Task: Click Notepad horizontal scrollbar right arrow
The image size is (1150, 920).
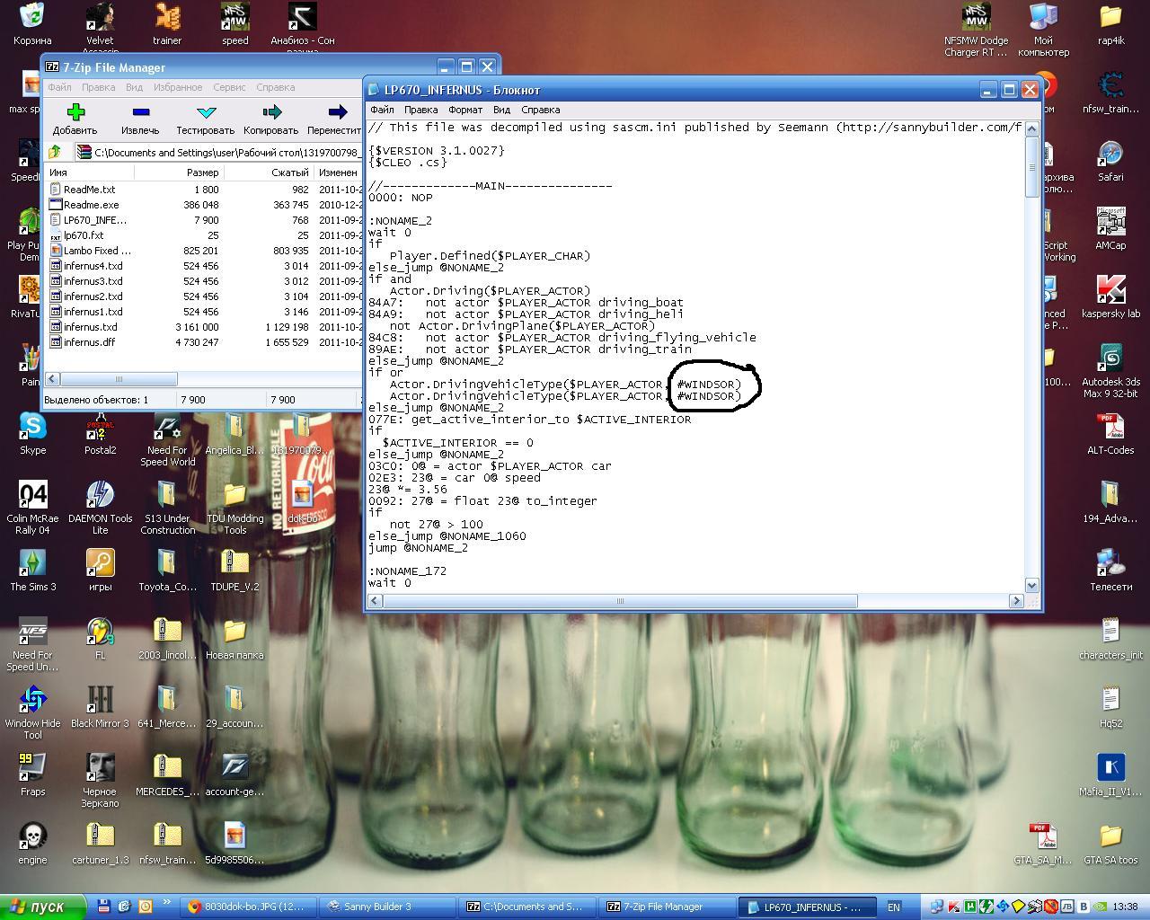Action: (1016, 600)
